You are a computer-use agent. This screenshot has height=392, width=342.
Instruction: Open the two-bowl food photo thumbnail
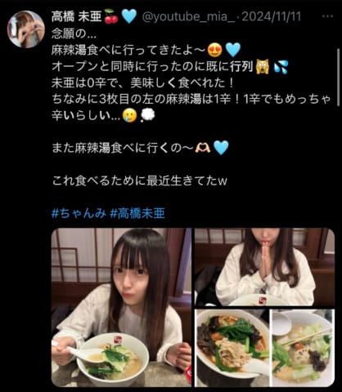264,348
